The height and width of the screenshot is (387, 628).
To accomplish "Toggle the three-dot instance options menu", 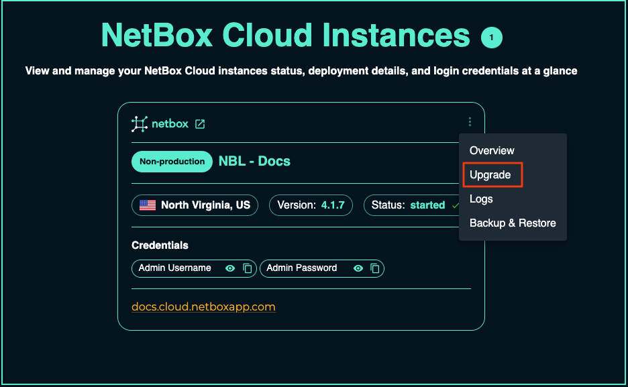I will [x=470, y=122].
